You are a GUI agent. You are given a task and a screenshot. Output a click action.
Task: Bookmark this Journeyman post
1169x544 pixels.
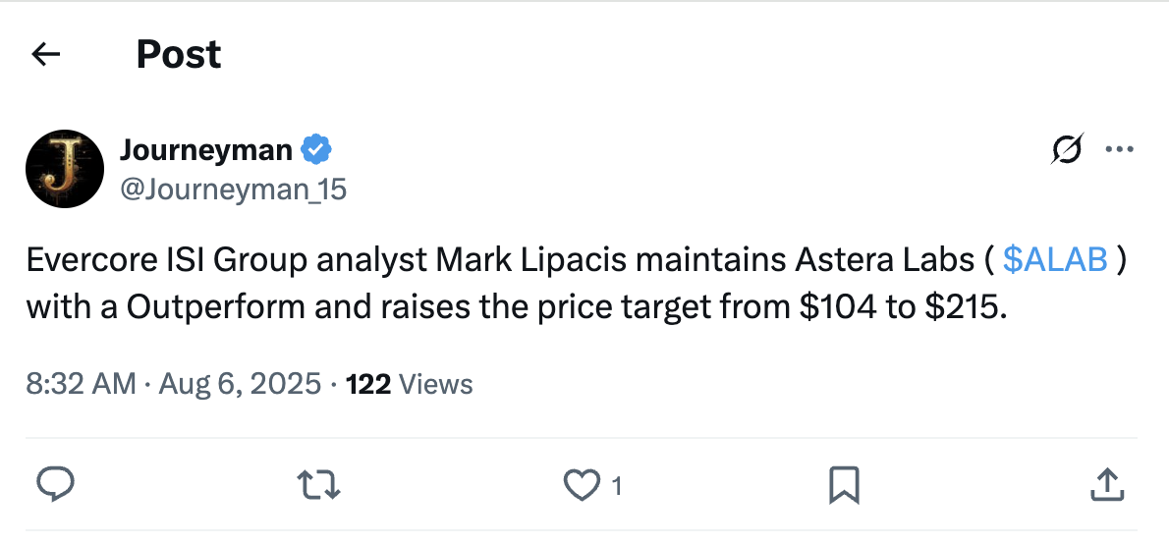[x=844, y=484]
